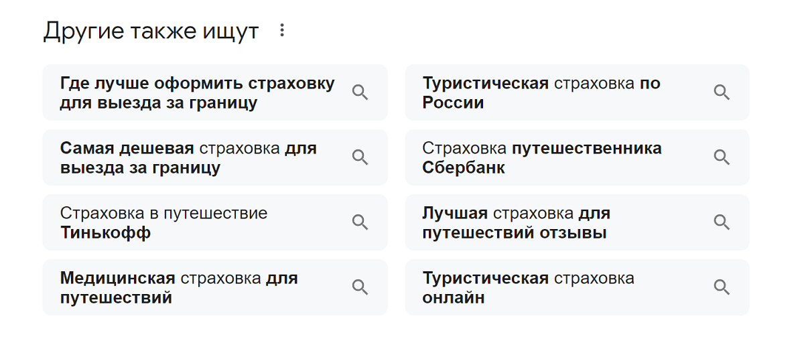Open Медицинская страховка для путешествий suggestion
The width and height of the screenshot is (804, 353).
pos(215,287)
